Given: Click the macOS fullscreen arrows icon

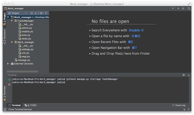Looking at the screenshot, I should click(x=189, y=4).
